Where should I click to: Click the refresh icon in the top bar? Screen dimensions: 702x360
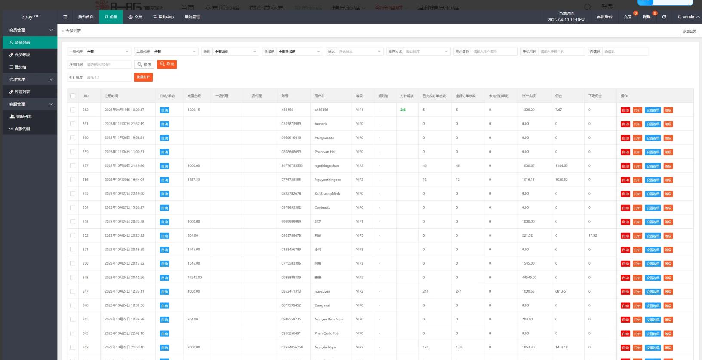[664, 17]
